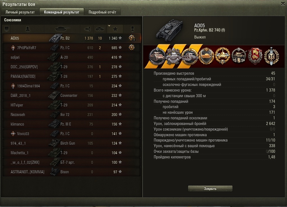Select the Командный результат tab
The width and height of the screenshot is (287, 207).
tap(62, 12)
